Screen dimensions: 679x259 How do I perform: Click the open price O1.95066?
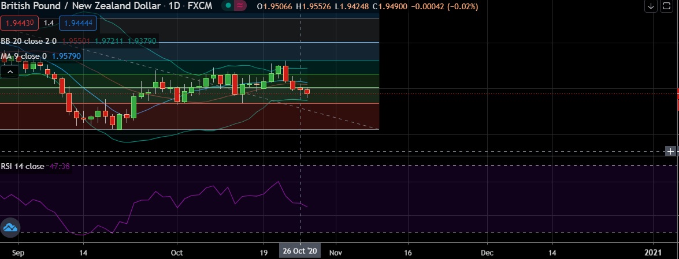tap(275, 7)
